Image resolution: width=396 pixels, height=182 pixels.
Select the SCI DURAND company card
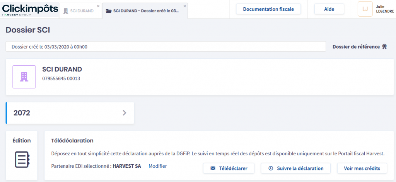200,77
